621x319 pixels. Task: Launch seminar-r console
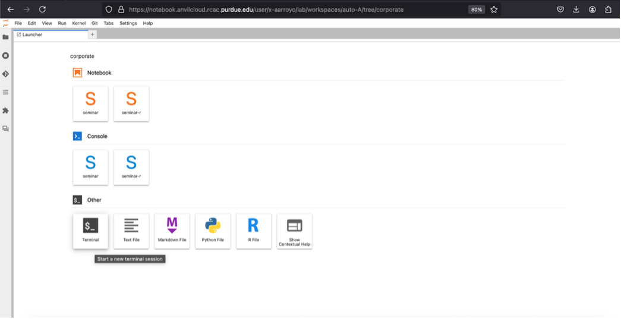(x=131, y=167)
